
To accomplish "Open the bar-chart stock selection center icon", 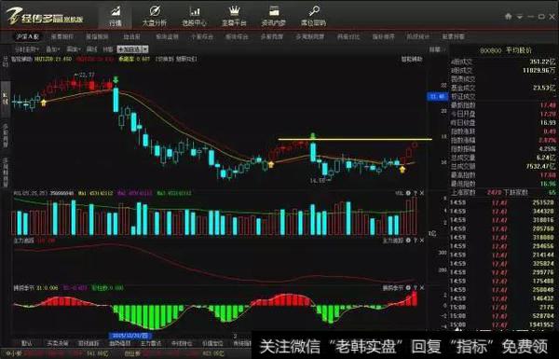I will [195, 16].
